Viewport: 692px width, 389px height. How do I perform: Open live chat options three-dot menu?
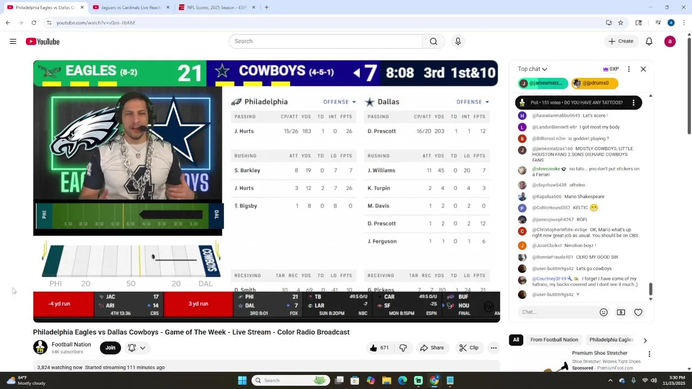(629, 69)
